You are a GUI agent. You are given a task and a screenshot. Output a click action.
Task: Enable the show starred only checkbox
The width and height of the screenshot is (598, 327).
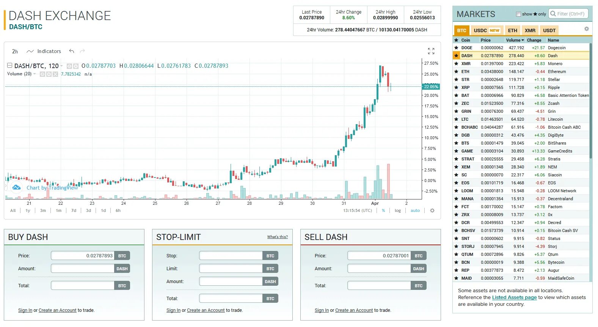pos(518,14)
